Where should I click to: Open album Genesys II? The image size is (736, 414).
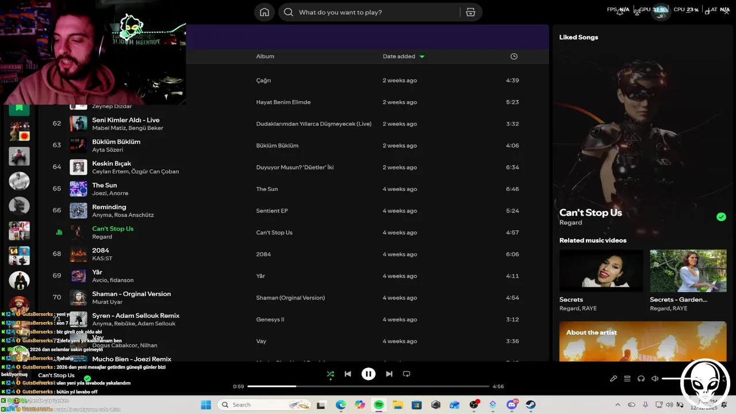pyautogui.click(x=270, y=320)
